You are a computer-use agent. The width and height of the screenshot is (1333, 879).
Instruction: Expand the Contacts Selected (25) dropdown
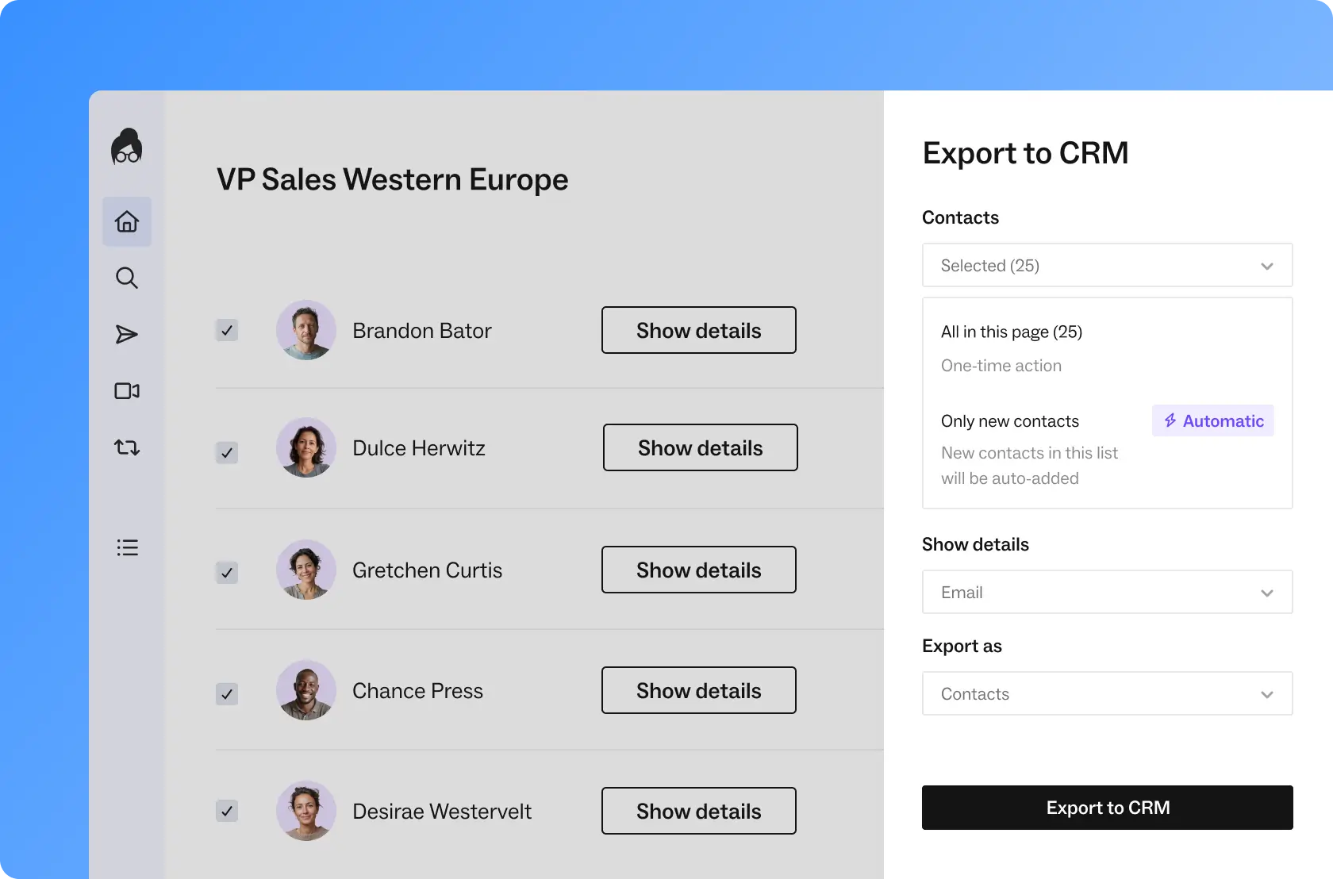click(x=1107, y=266)
